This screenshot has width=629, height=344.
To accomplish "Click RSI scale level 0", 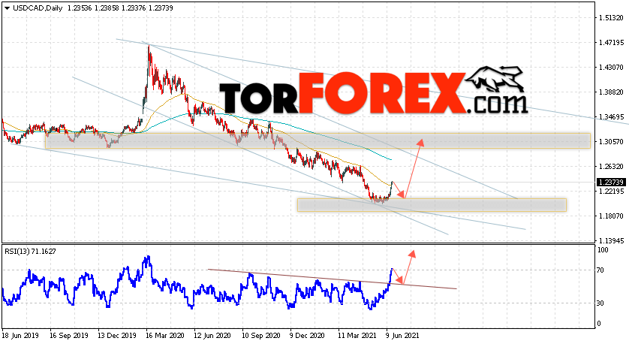I will 599,324.
